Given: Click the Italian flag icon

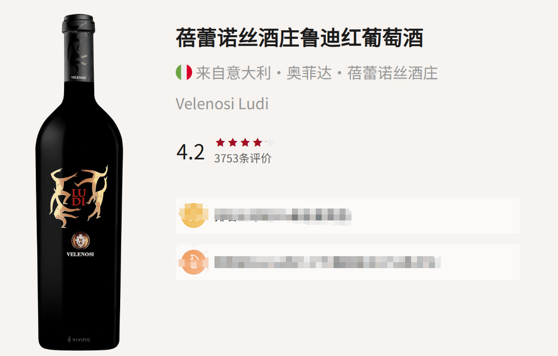Looking at the screenshot, I should (184, 72).
